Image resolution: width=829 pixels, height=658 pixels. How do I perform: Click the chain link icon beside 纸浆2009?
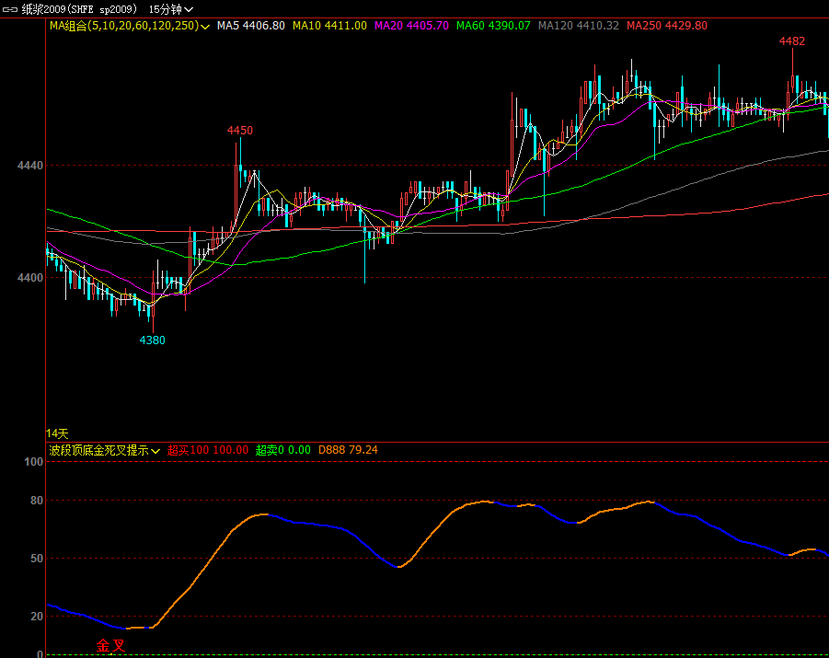click(x=10, y=9)
